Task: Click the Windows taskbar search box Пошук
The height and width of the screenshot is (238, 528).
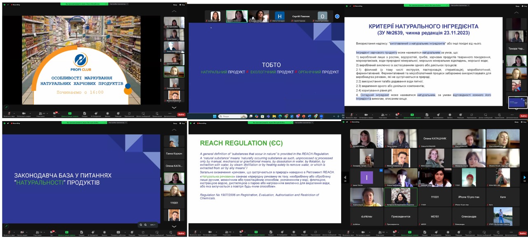Action: (x=233, y=117)
